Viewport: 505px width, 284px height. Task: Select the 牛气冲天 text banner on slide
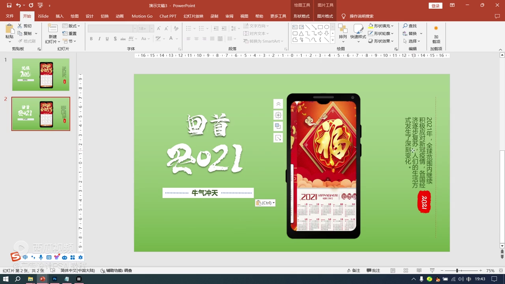(208, 193)
